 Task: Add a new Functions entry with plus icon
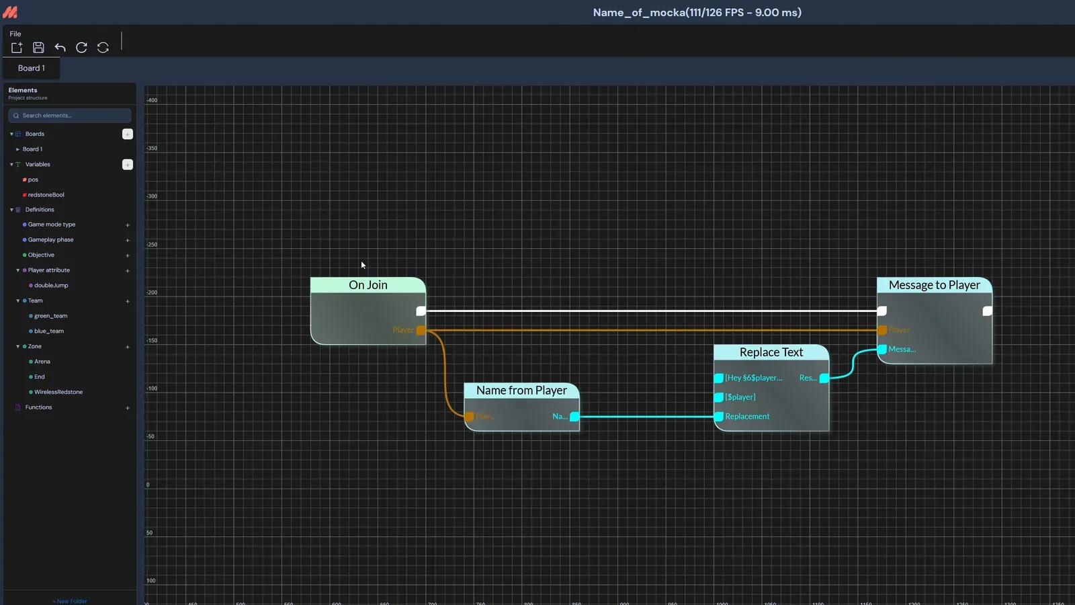point(128,408)
